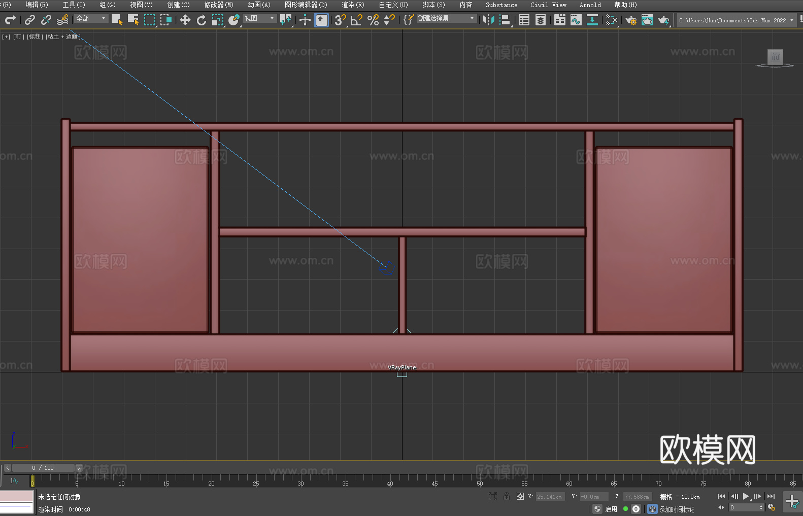Open Render Setup teapot icon
This screenshot has height=516, width=803.
click(x=631, y=20)
